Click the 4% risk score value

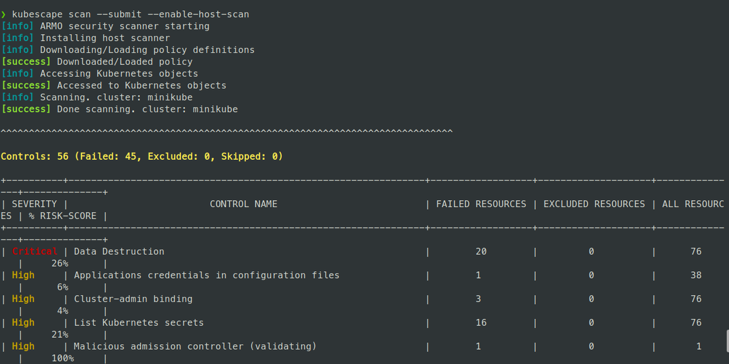[63, 311]
